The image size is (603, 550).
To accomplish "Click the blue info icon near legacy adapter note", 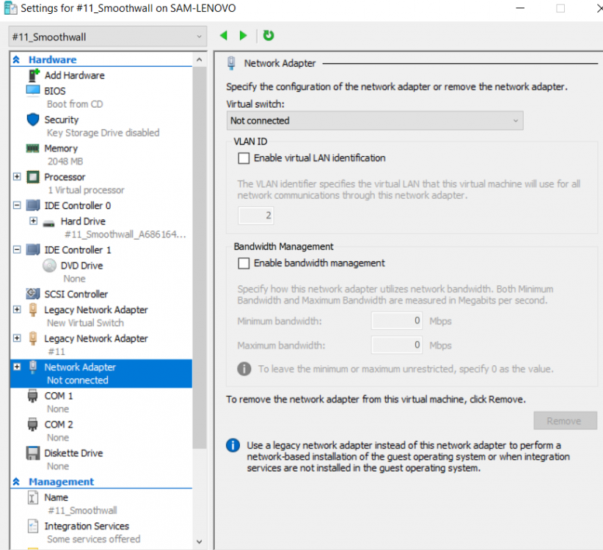I will 233,445.
